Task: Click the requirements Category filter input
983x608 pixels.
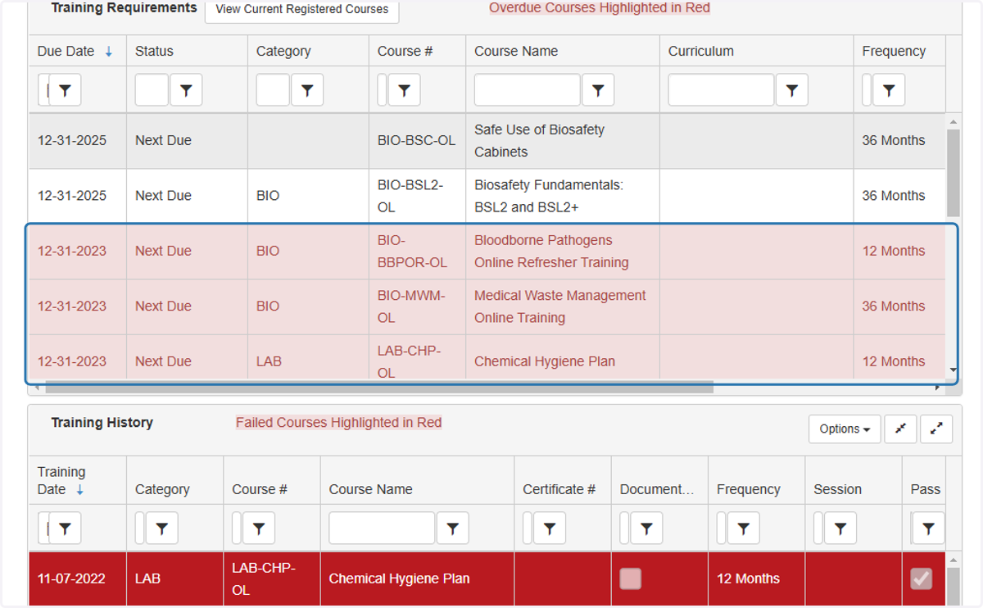Action: click(x=273, y=90)
